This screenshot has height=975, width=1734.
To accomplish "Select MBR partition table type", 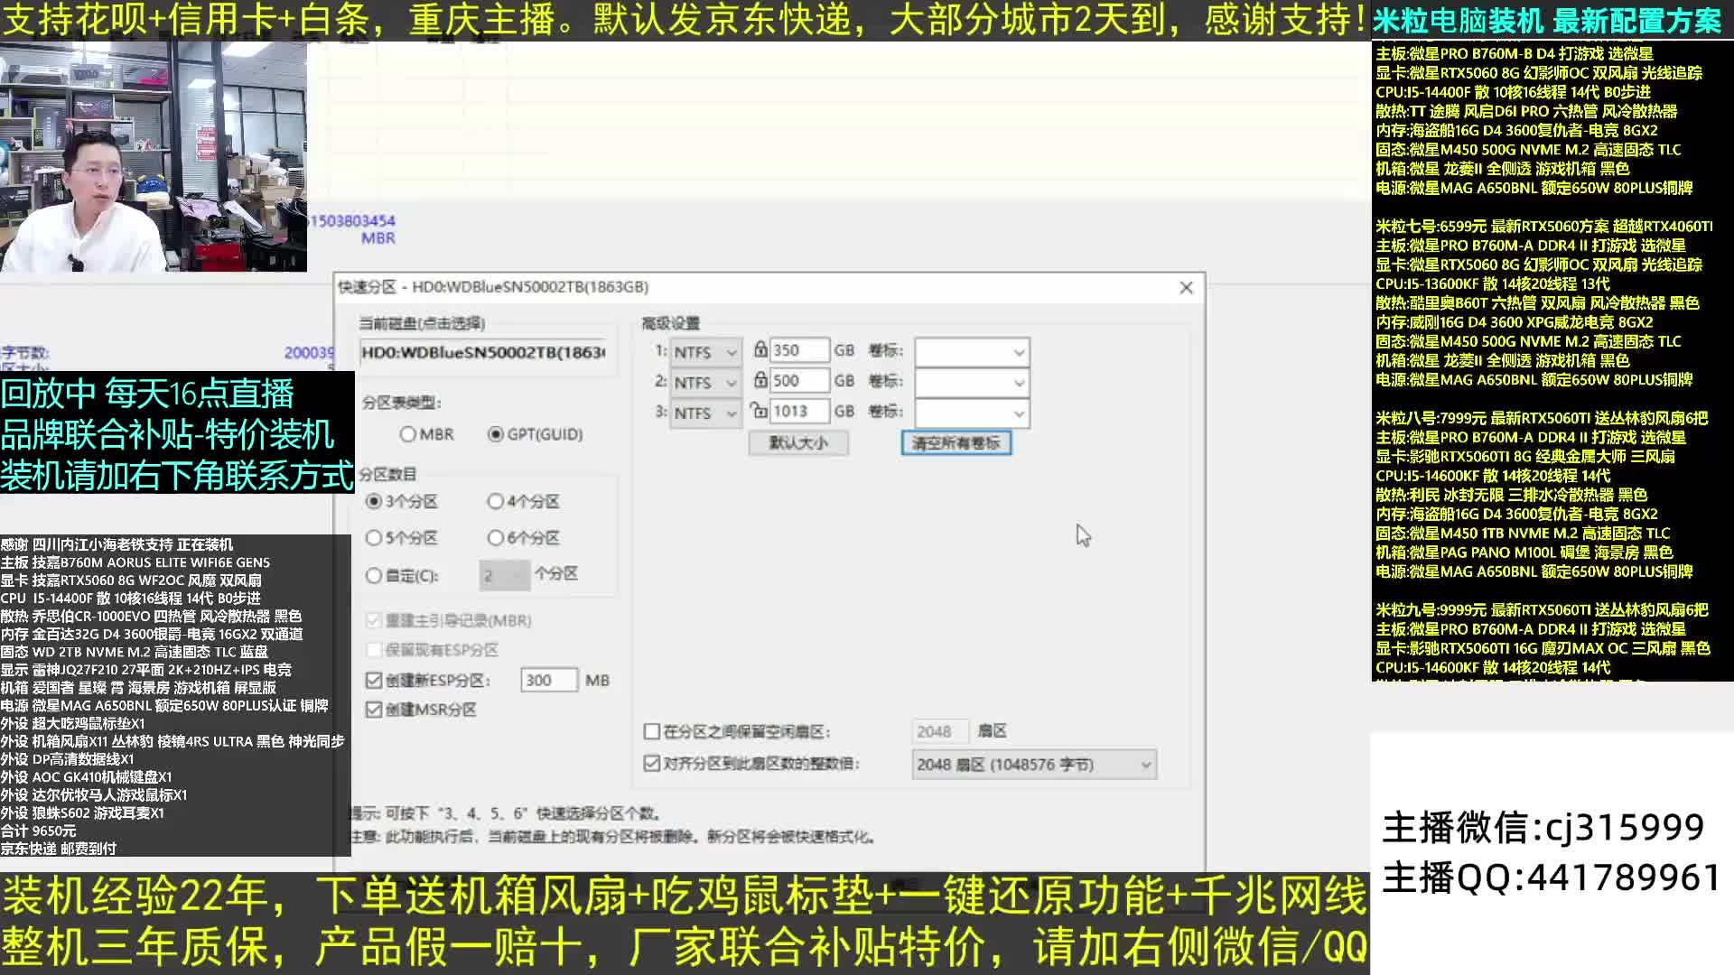I will click(x=408, y=434).
